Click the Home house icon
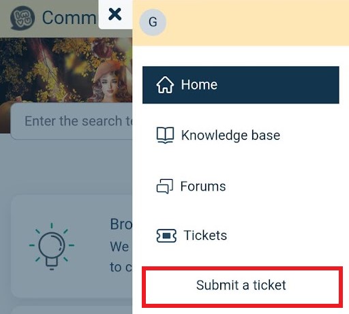Screen dimensions: 349x314 (165, 85)
